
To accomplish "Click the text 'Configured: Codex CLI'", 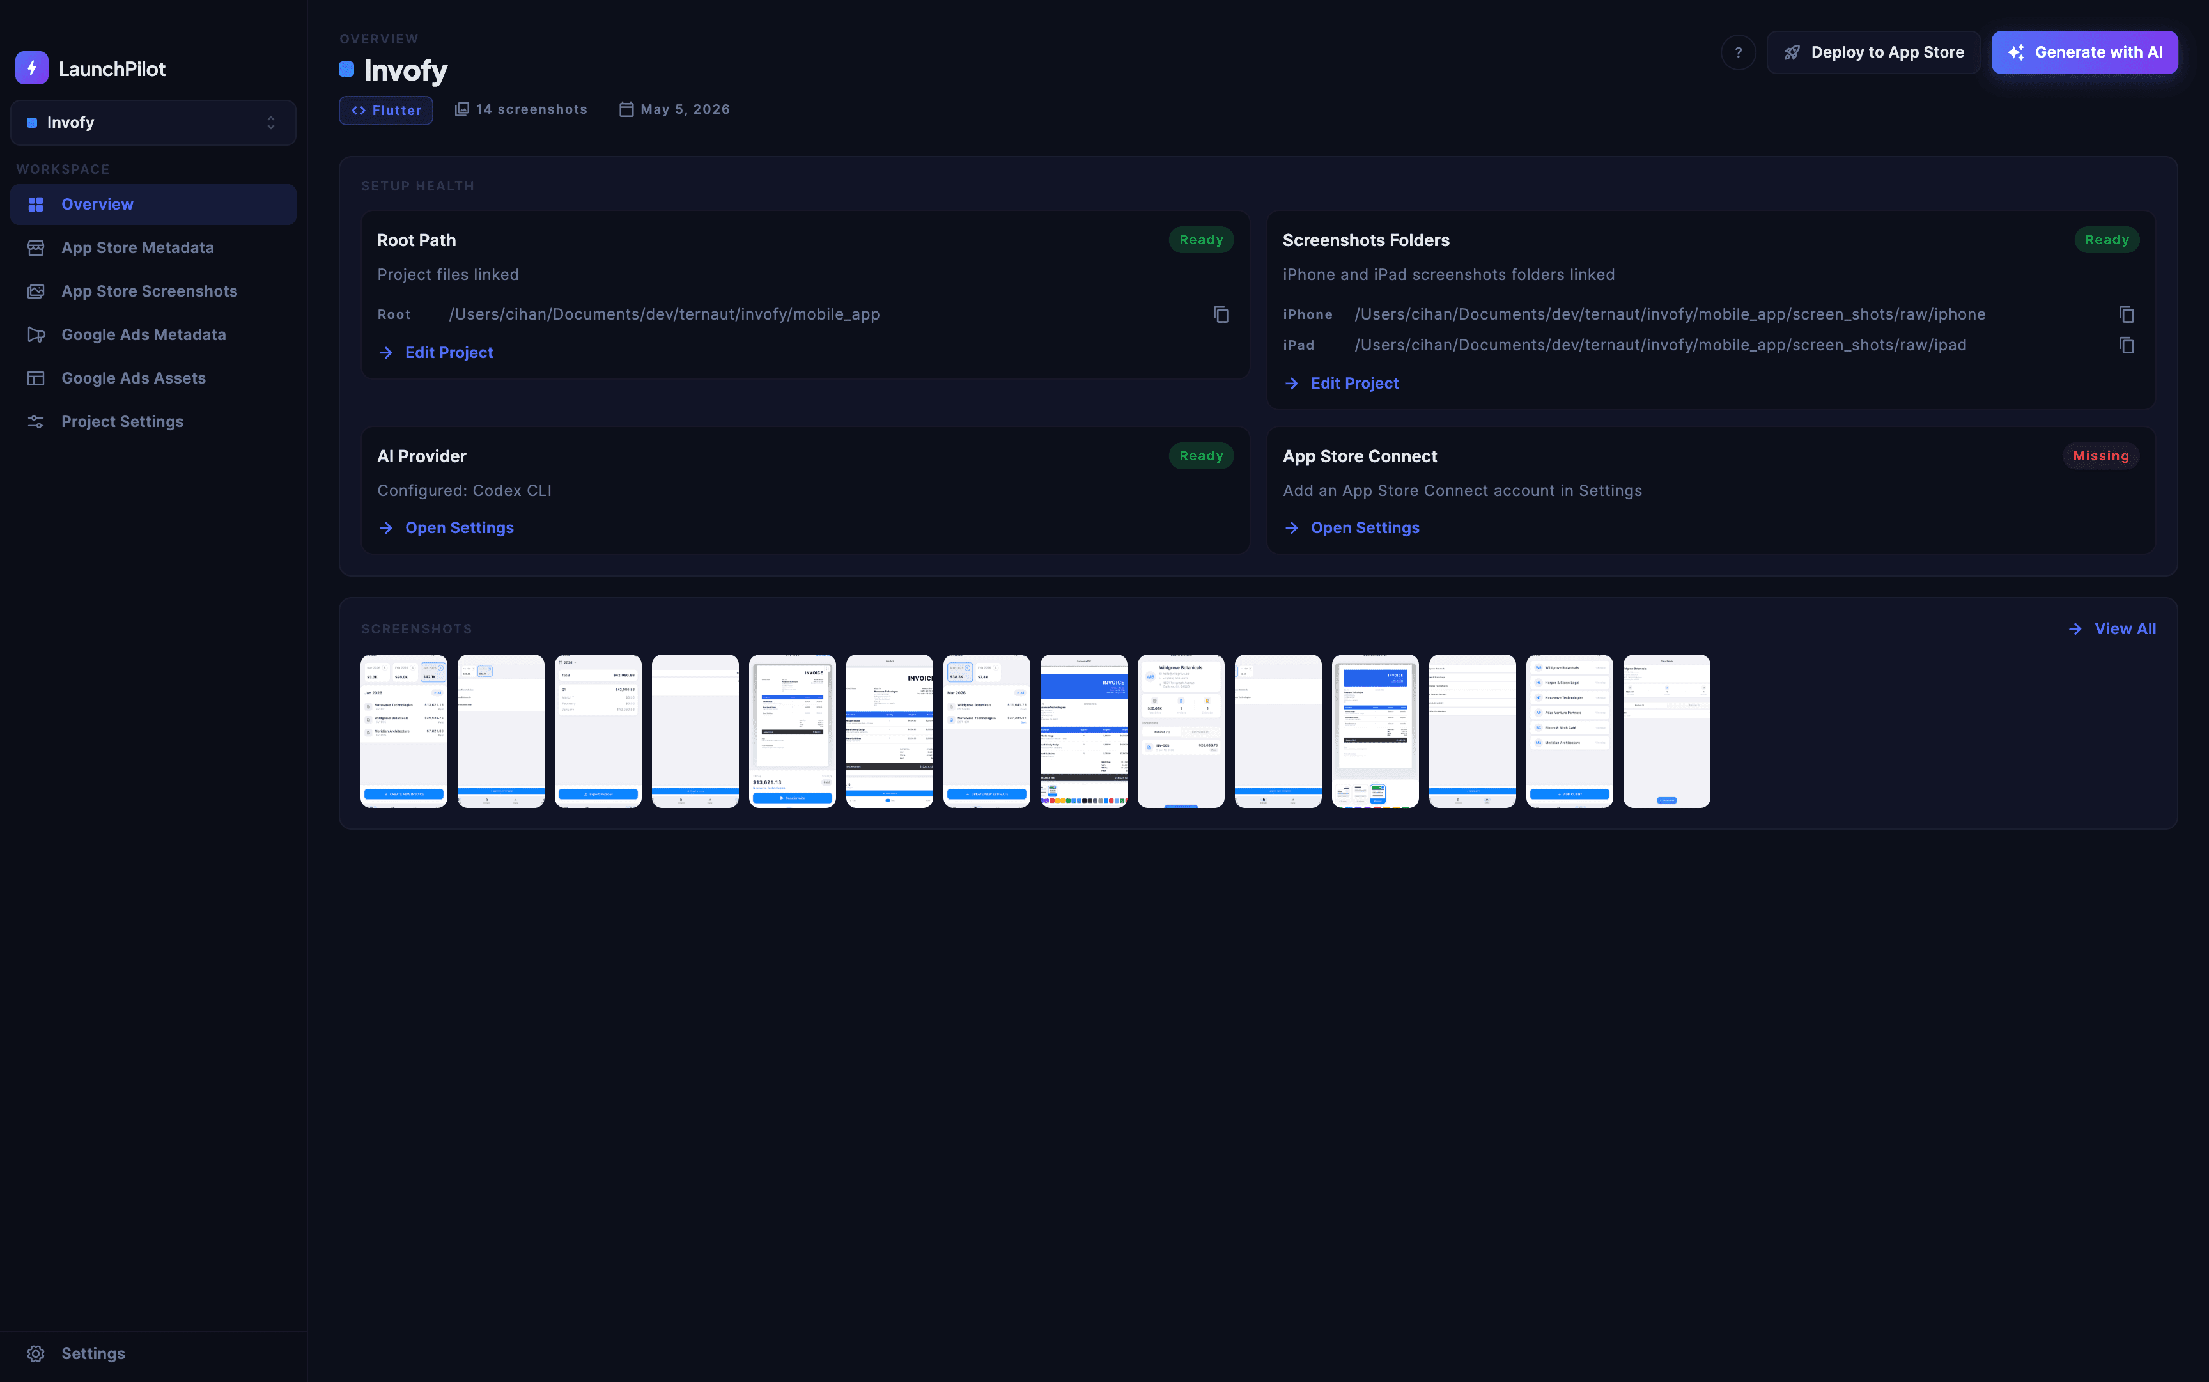I will click(x=464, y=491).
